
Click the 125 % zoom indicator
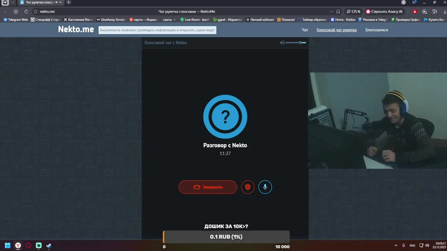(353, 12)
